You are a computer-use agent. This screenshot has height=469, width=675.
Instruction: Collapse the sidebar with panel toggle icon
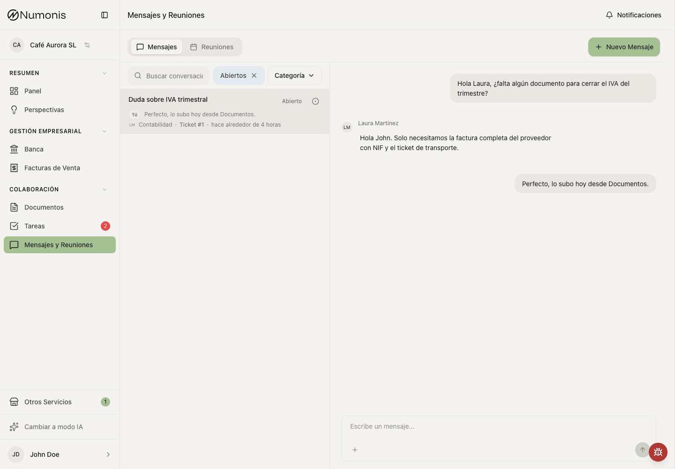point(105,15)
